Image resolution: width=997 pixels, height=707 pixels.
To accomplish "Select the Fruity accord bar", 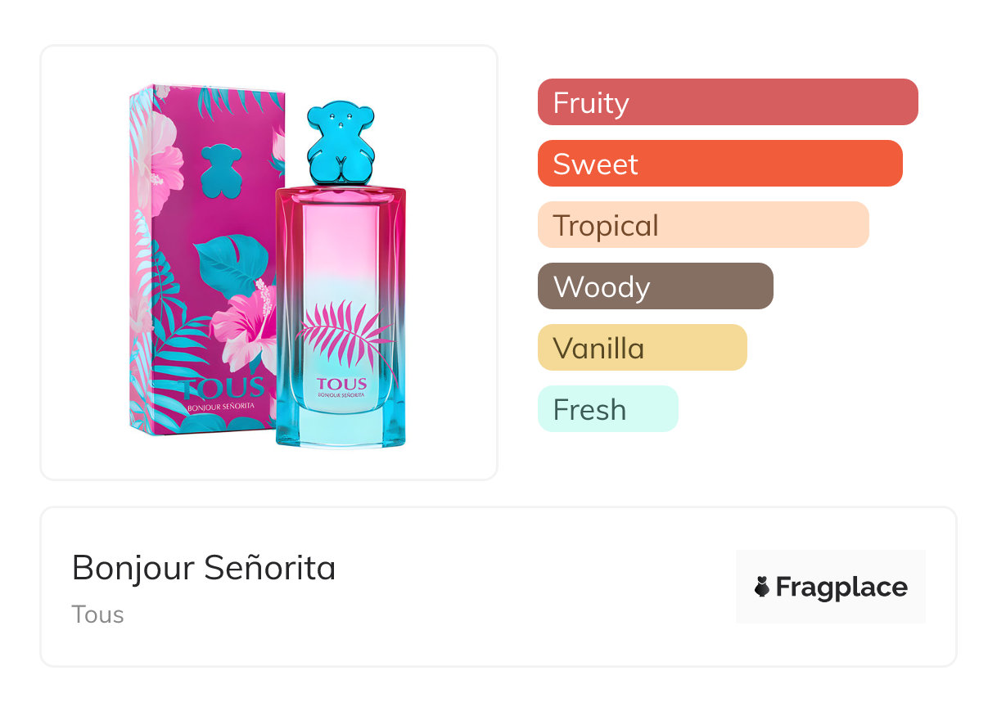I will [727, 102].
